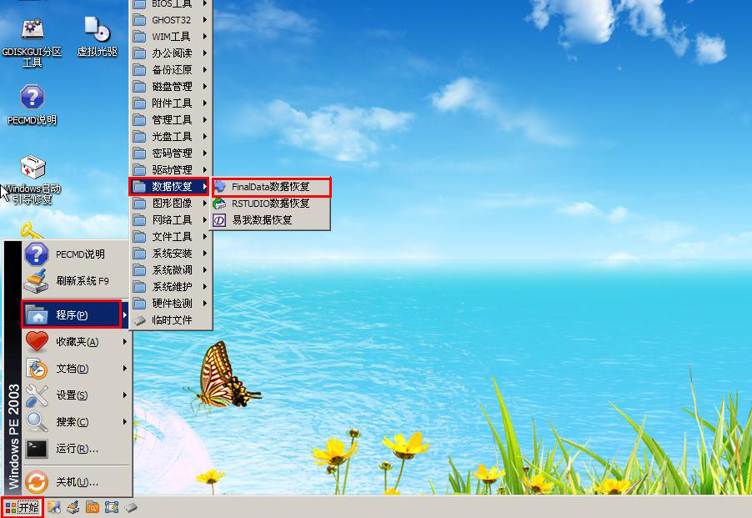
Task: Expand 收藏夹(A) submenu arrow
Action: tap(124, 341)
